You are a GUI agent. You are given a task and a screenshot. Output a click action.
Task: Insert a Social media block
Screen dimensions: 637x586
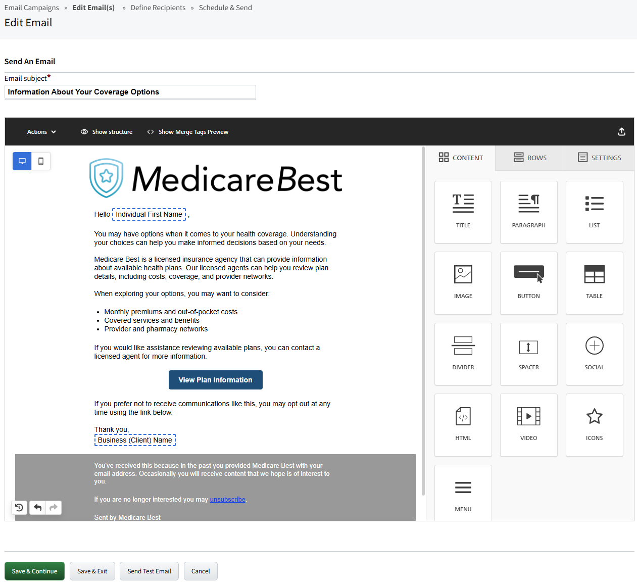[594, 354]
